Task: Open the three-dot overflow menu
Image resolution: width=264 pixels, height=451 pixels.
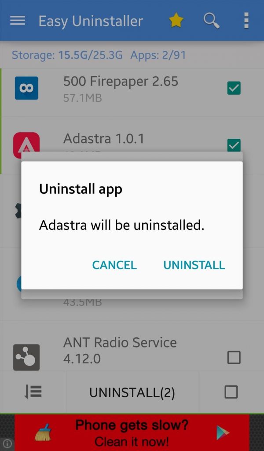Action: 246,21
